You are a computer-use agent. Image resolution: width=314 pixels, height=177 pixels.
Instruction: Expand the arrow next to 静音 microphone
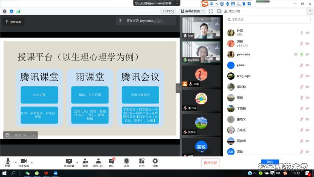(16, 163)
